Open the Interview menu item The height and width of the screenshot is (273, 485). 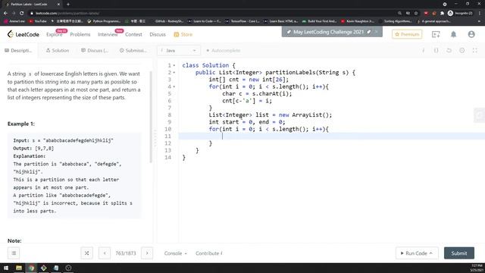[x=108, y=34]
